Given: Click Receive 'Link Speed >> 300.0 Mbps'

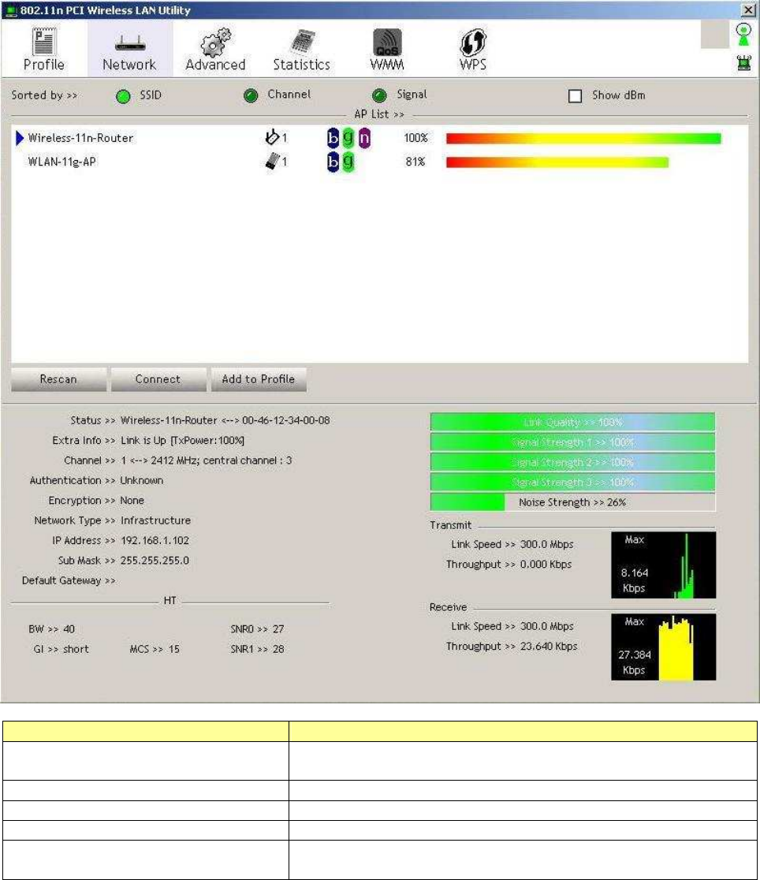Looking at the screenshot, I should click(512, 626).
